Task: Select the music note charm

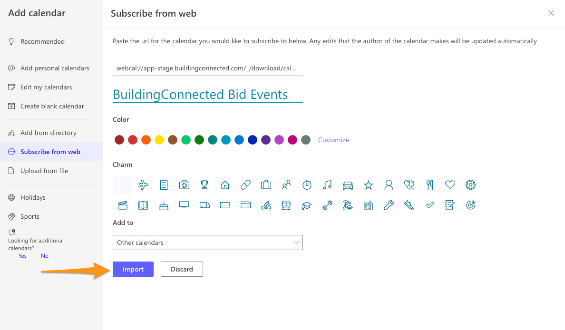Action: (327, 185)
